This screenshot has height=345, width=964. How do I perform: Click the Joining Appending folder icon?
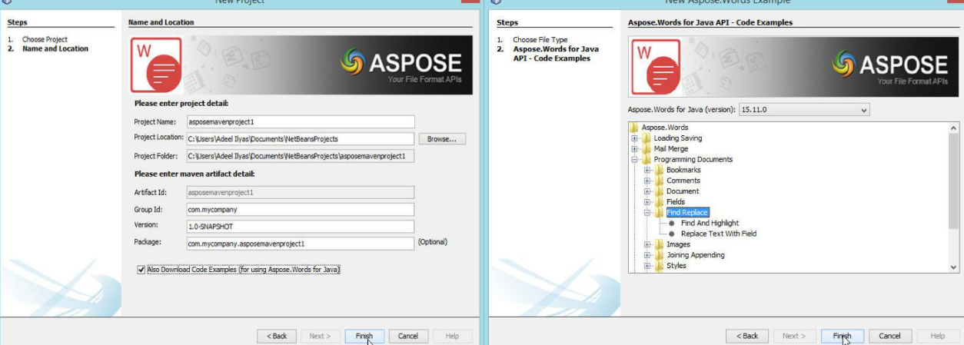(659, 255)
